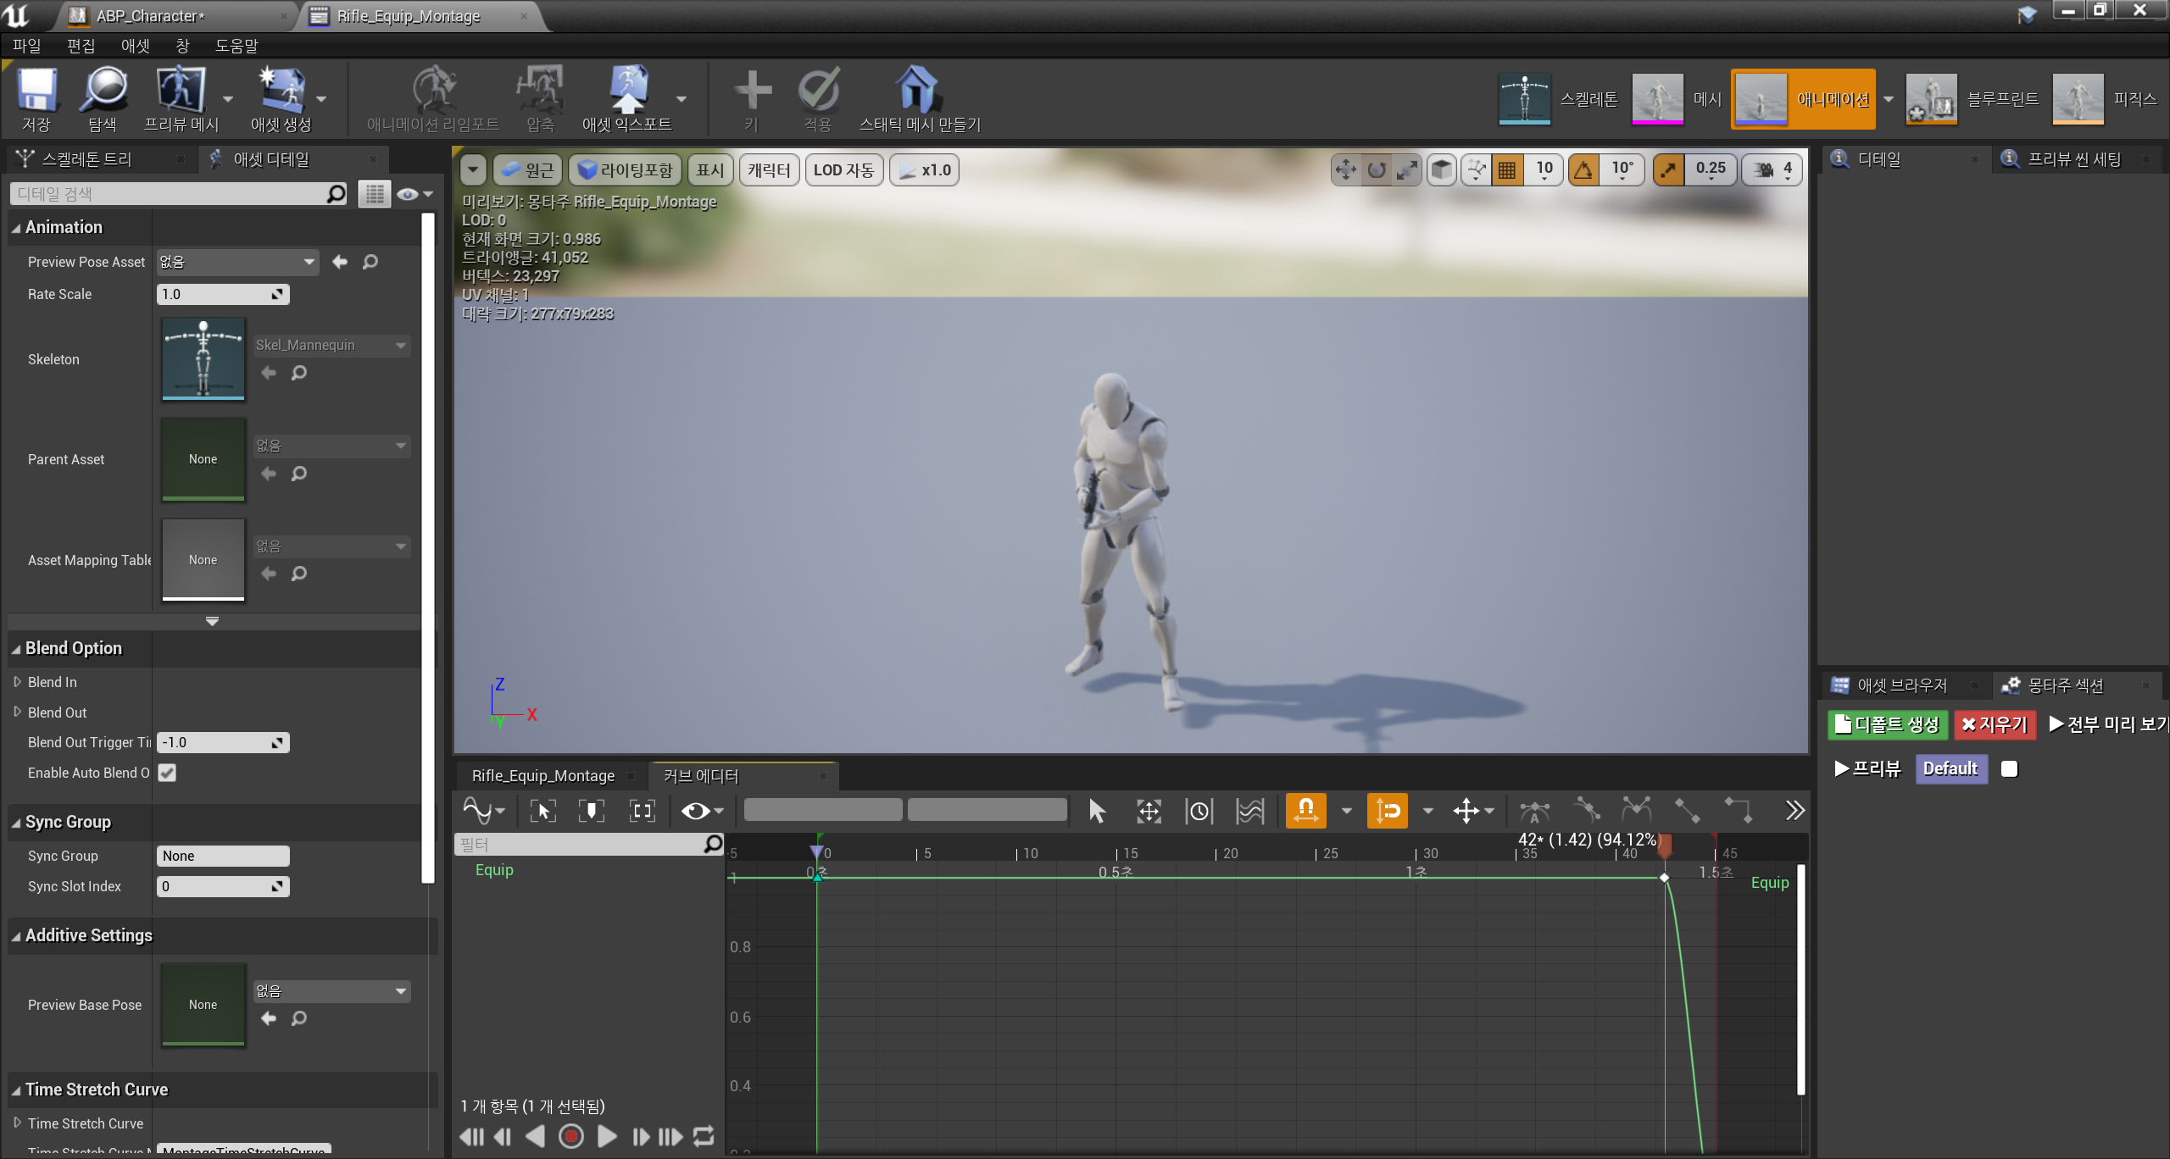The image size is (2170, 1159).
Task: Open the Preview Pose Asset dropdown
Action: coord(237,262)
